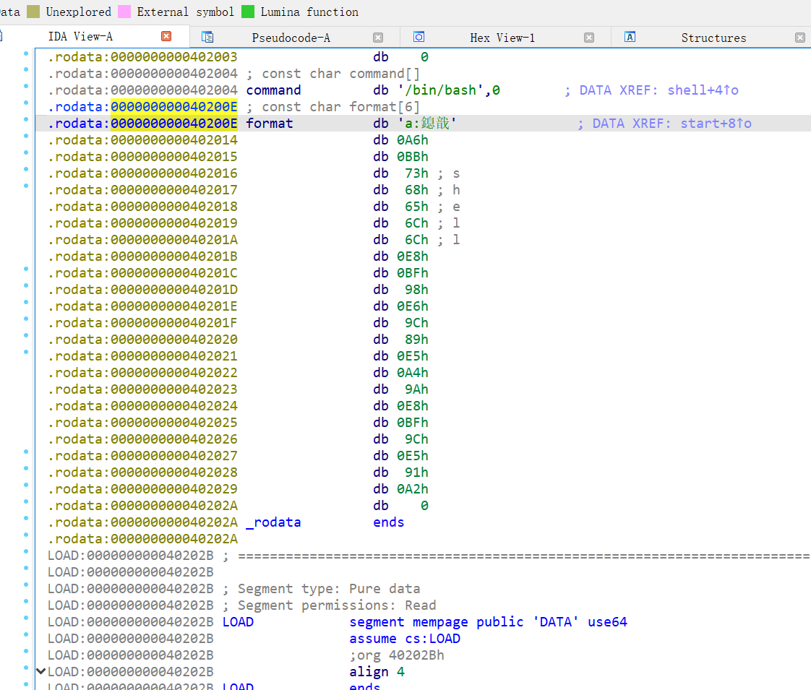811x690 pixels.
Task: Select the 0BBh byte at address 402015
Action: click(x=413, y=157)
